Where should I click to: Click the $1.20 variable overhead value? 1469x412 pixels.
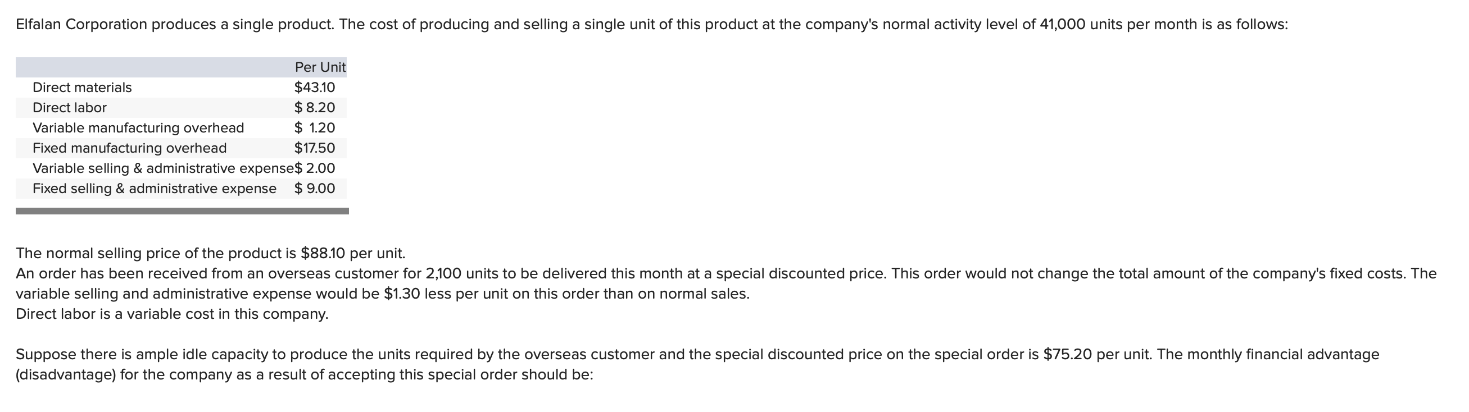(314, 127)
